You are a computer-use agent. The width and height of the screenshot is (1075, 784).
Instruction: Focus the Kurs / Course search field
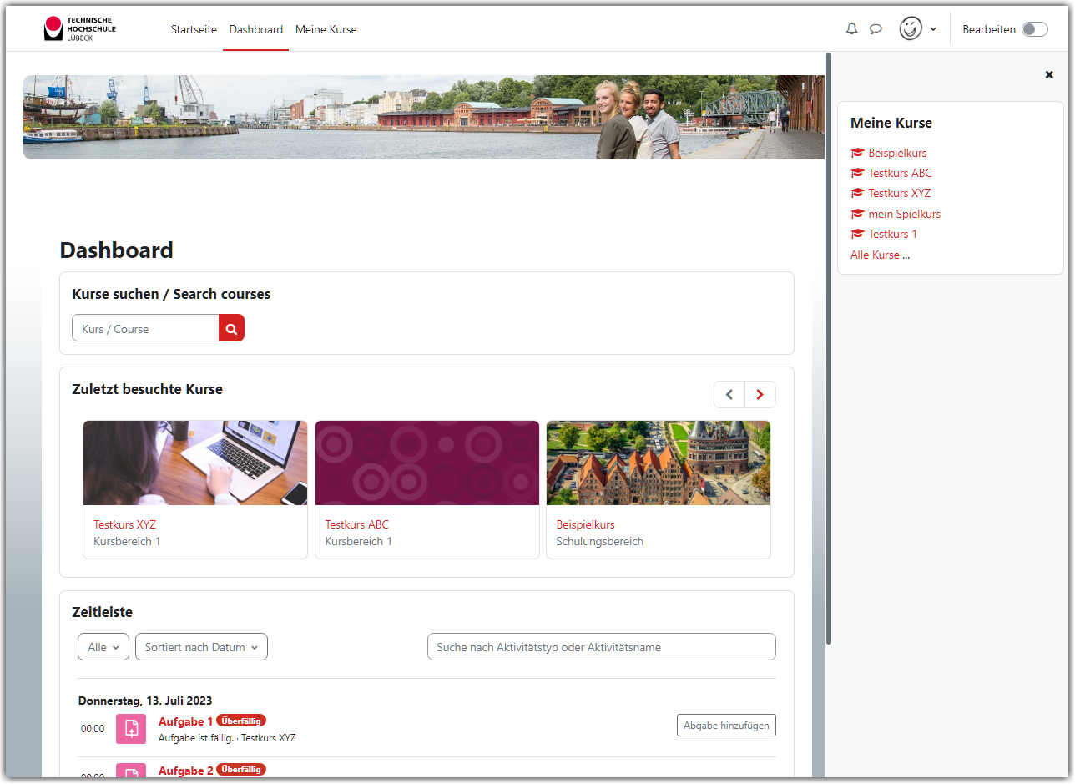146,328
